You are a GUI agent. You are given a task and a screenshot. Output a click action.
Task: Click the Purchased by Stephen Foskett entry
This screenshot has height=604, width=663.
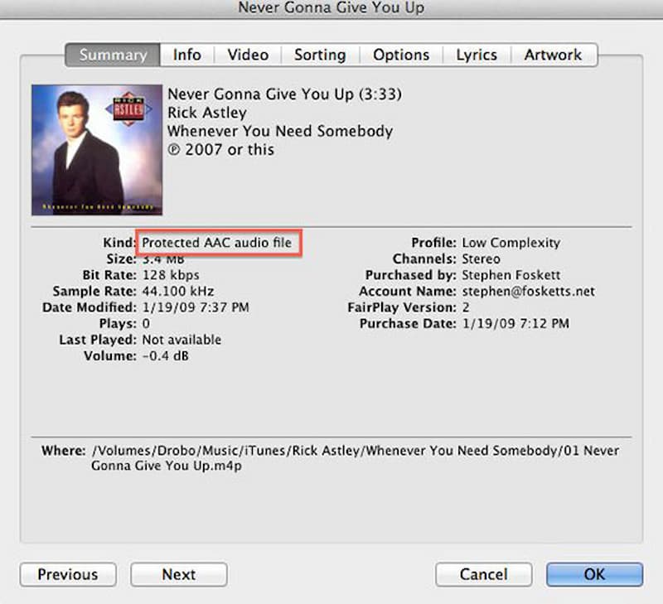pyautogui.click(x=511, y=274)
